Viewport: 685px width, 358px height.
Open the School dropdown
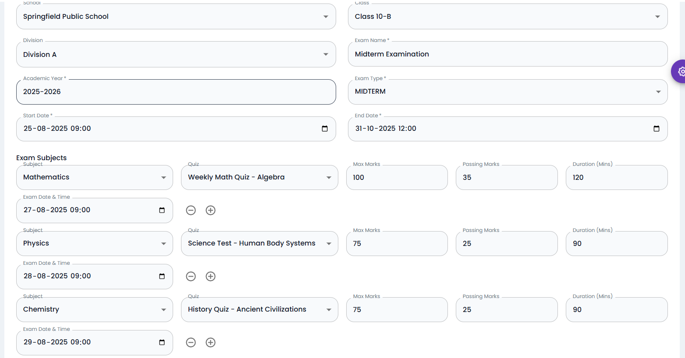[326, 16]
